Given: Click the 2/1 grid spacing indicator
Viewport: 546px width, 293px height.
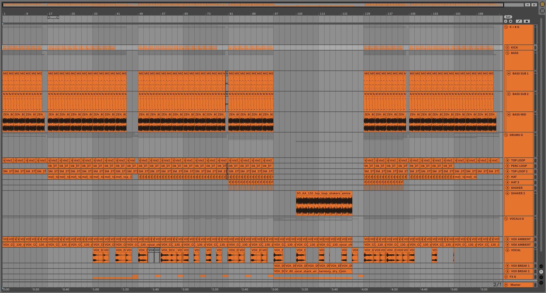Looking at the screenshot, I should [x=497, y=285].
